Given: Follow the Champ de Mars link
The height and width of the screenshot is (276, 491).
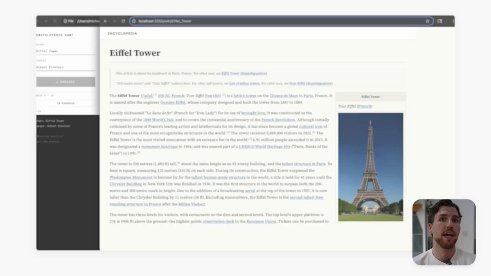Looking at the screenshot, I should 284,96.
